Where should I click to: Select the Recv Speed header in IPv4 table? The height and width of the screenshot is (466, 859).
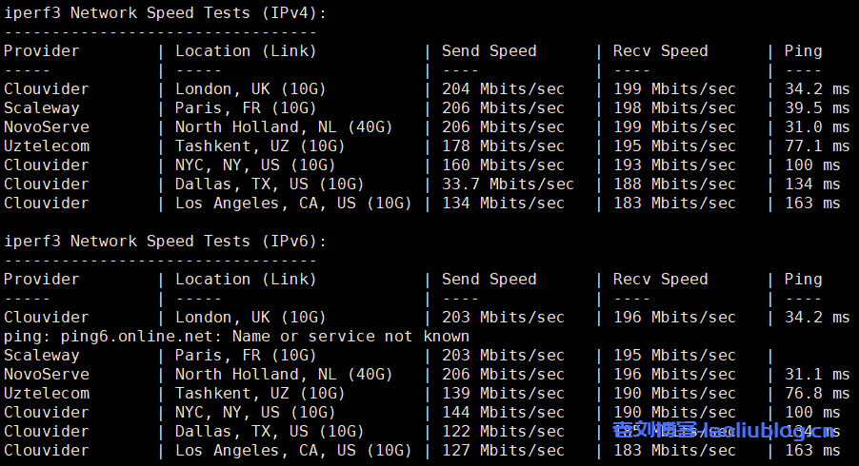coord(660,50)
